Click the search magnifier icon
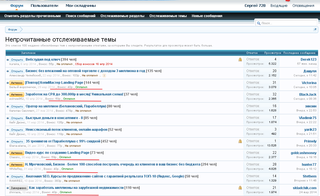 [259, 23]
